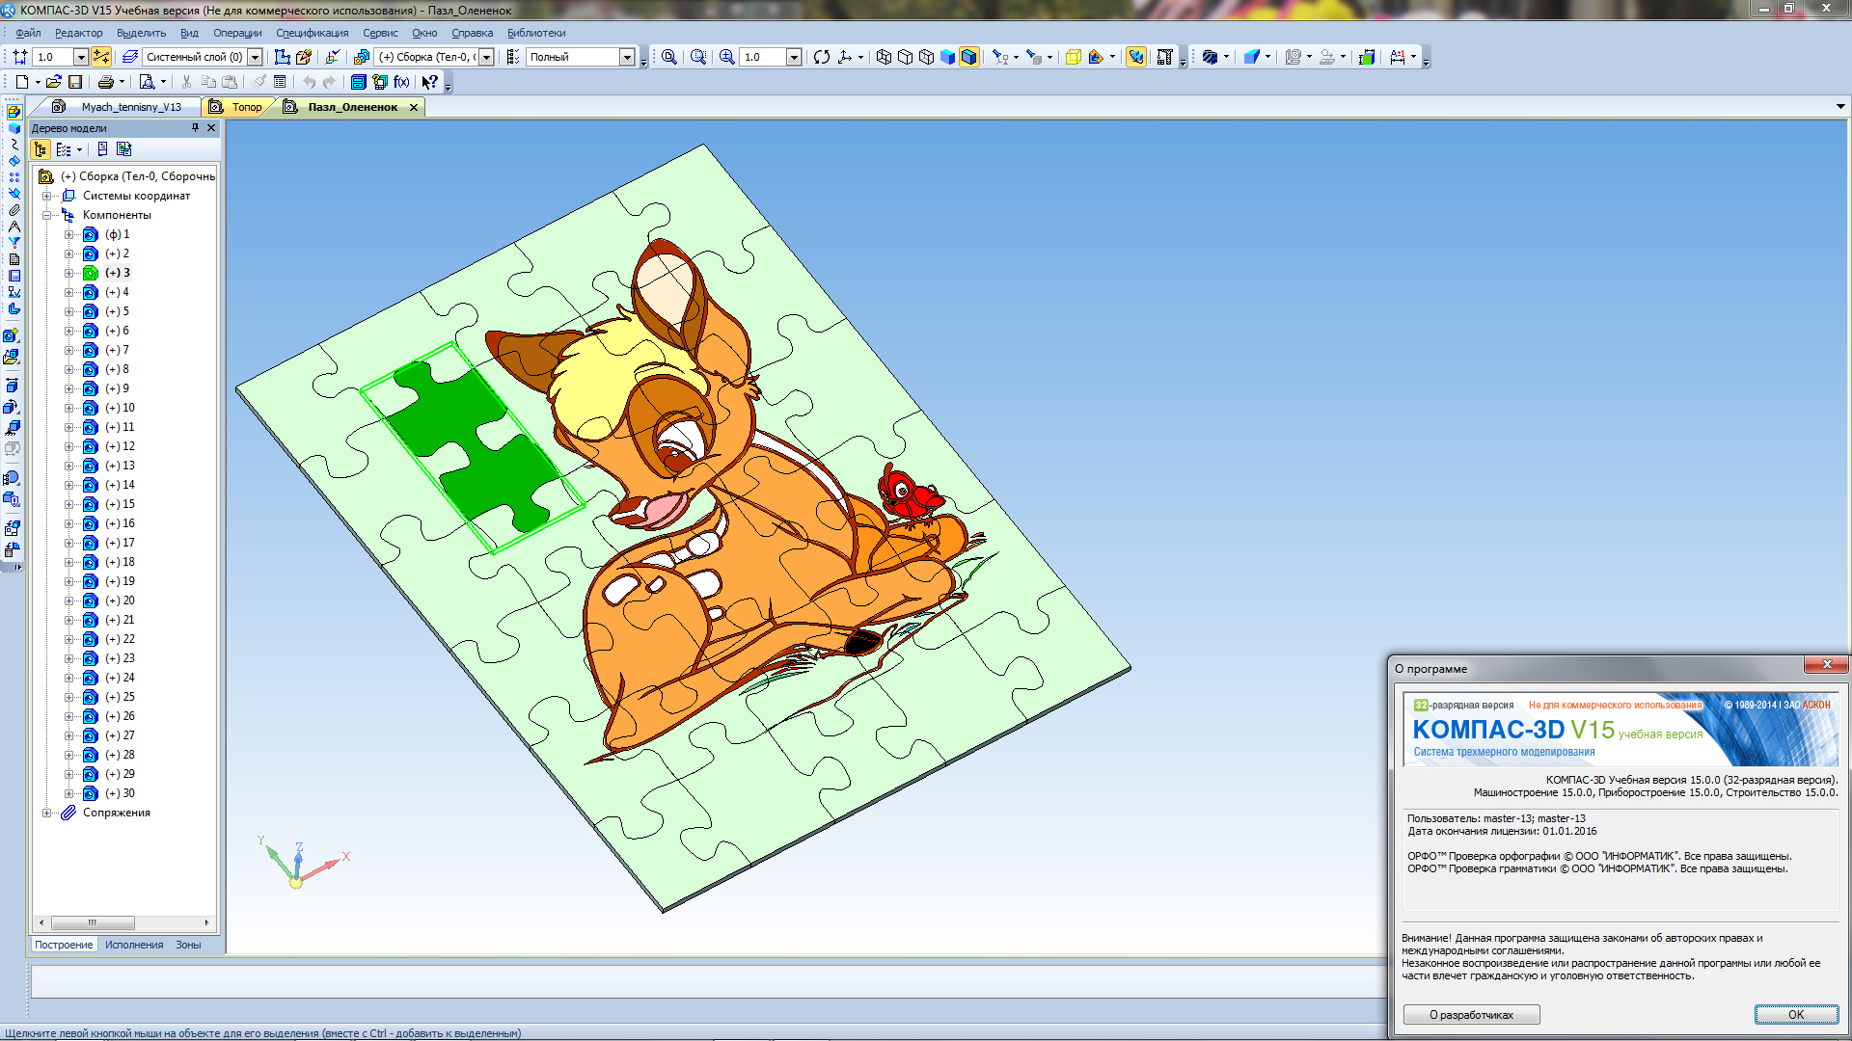Close the Дерево модели panel

point(211,128)
